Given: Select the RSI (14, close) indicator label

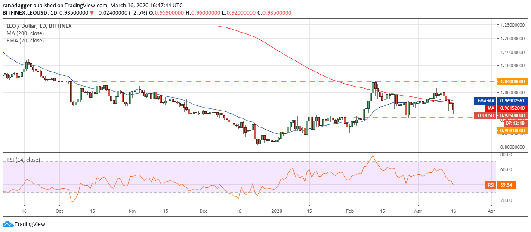Looking at the screenshot, I should (23, 160).
